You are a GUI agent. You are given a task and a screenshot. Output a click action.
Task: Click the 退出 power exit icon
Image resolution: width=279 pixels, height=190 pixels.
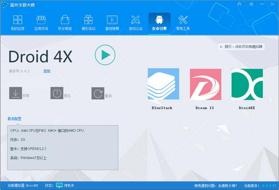click(x=56, y=94)
